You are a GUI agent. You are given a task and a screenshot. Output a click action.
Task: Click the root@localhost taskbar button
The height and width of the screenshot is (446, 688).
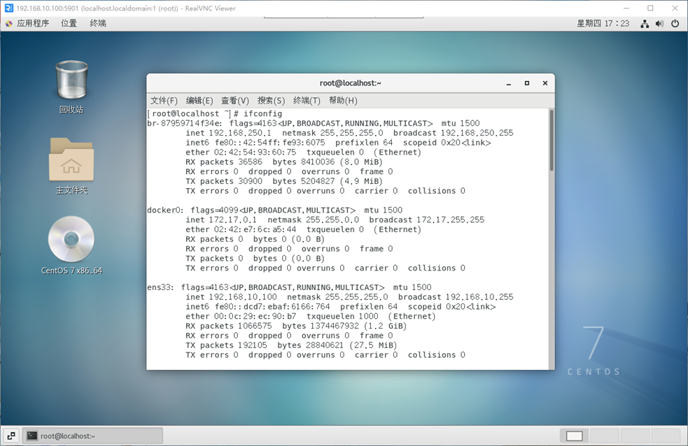tap(92, 436)
